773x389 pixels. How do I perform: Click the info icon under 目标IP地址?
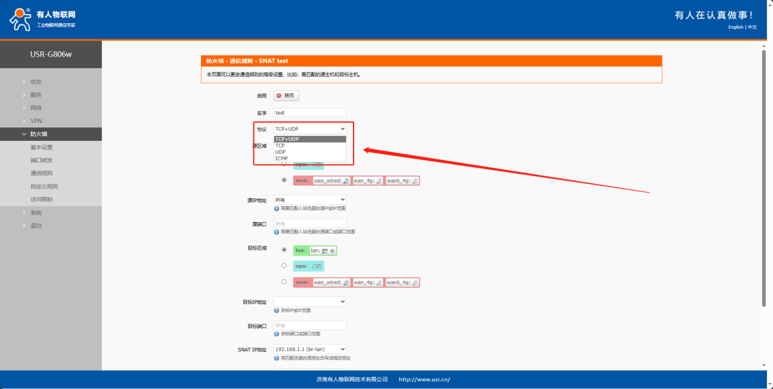click(277, 310)
